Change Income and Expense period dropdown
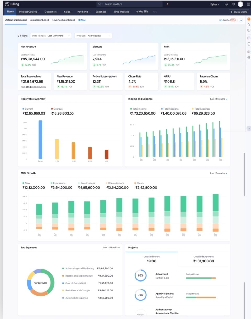This screenshot has width=251, height=319. click(x=219, y=99)
